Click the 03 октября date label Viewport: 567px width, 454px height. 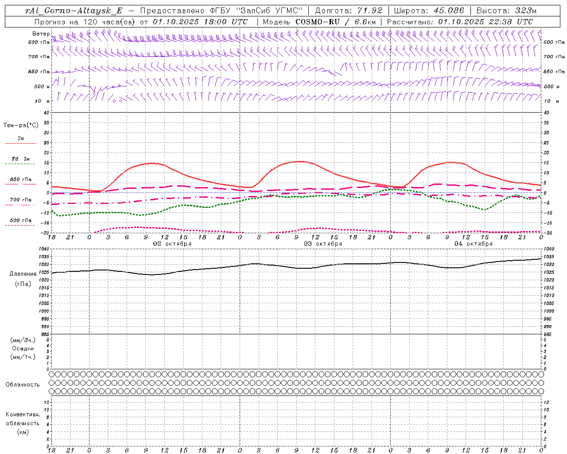(x=323, y=244)
